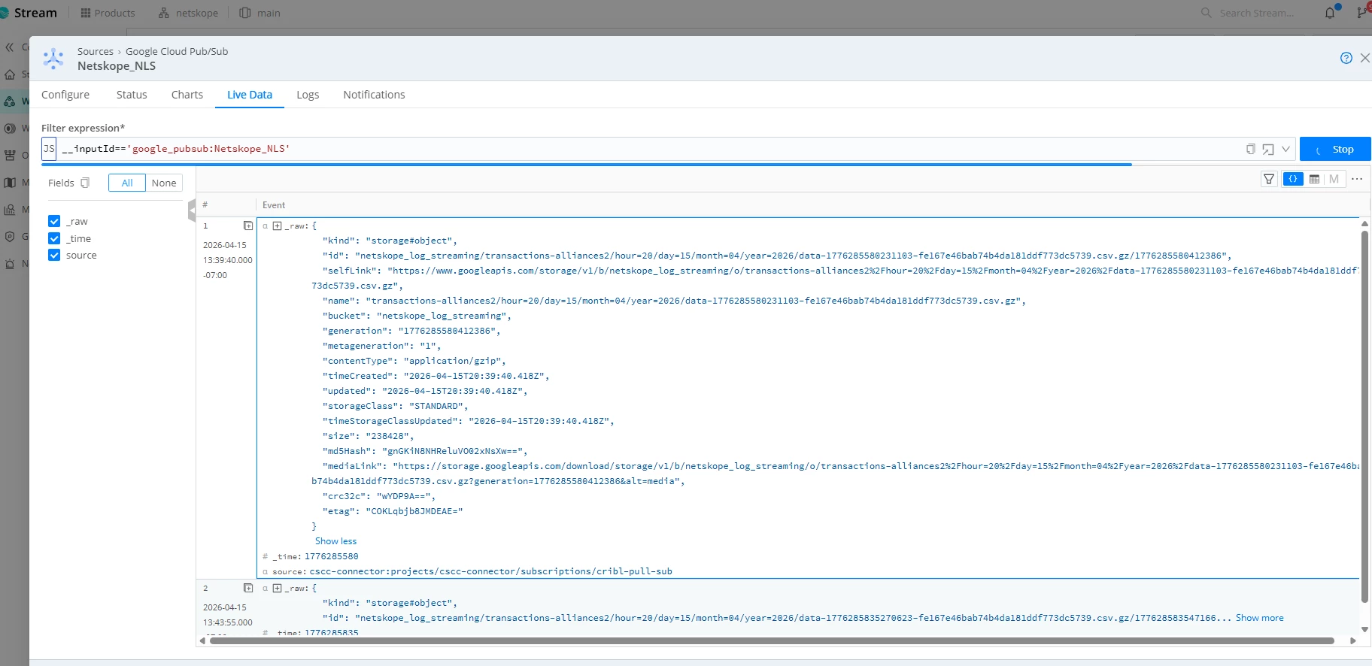Click Show less under event 1

335,541
